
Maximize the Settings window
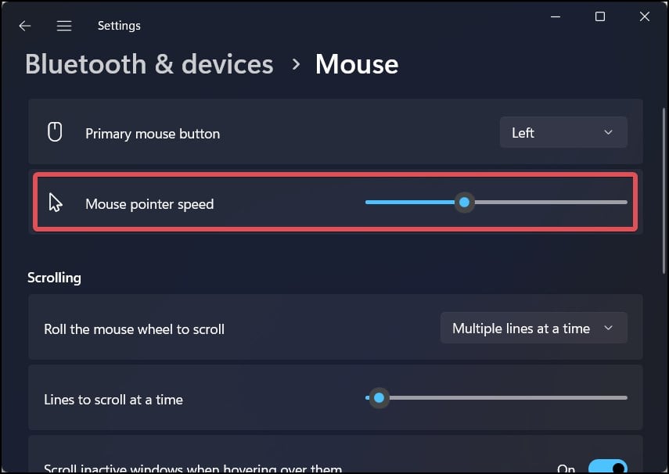click(600, 16)
